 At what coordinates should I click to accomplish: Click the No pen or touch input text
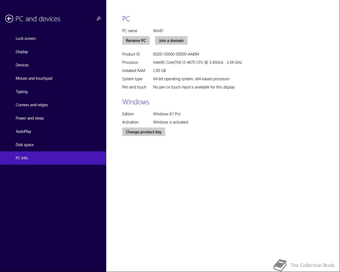194,87
